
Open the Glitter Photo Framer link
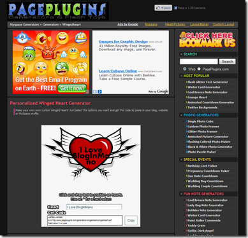pos(202,132)
